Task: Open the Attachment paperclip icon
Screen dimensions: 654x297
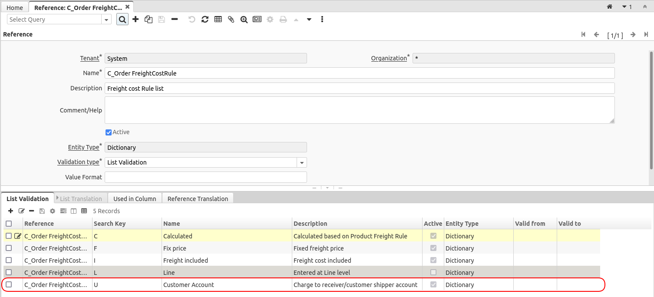Action: click(231, 20)
